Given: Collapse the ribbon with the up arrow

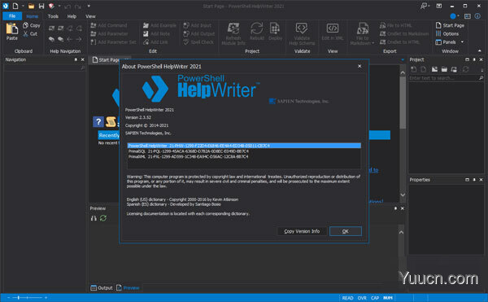Looking at the screenshot, I should point(479,50).
